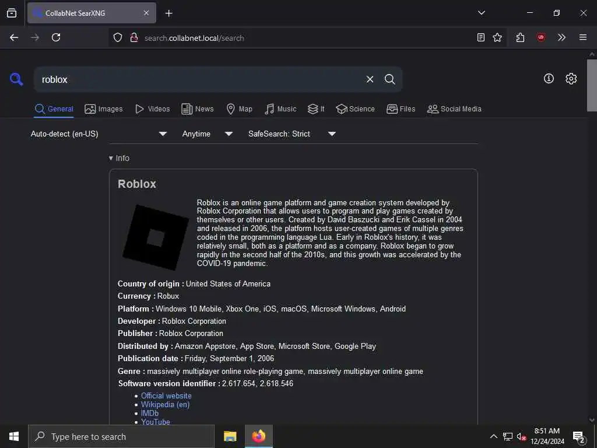
Task: Open Firefox View icon
Action: pos(12,13)
